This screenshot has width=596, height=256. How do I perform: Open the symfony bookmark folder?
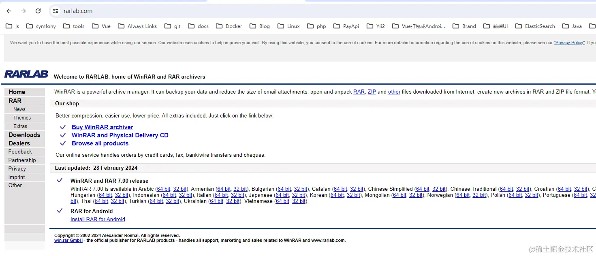[x=41, y=26]
